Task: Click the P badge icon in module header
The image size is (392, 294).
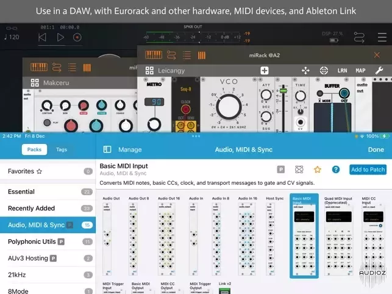Action: tap(281, 170)
